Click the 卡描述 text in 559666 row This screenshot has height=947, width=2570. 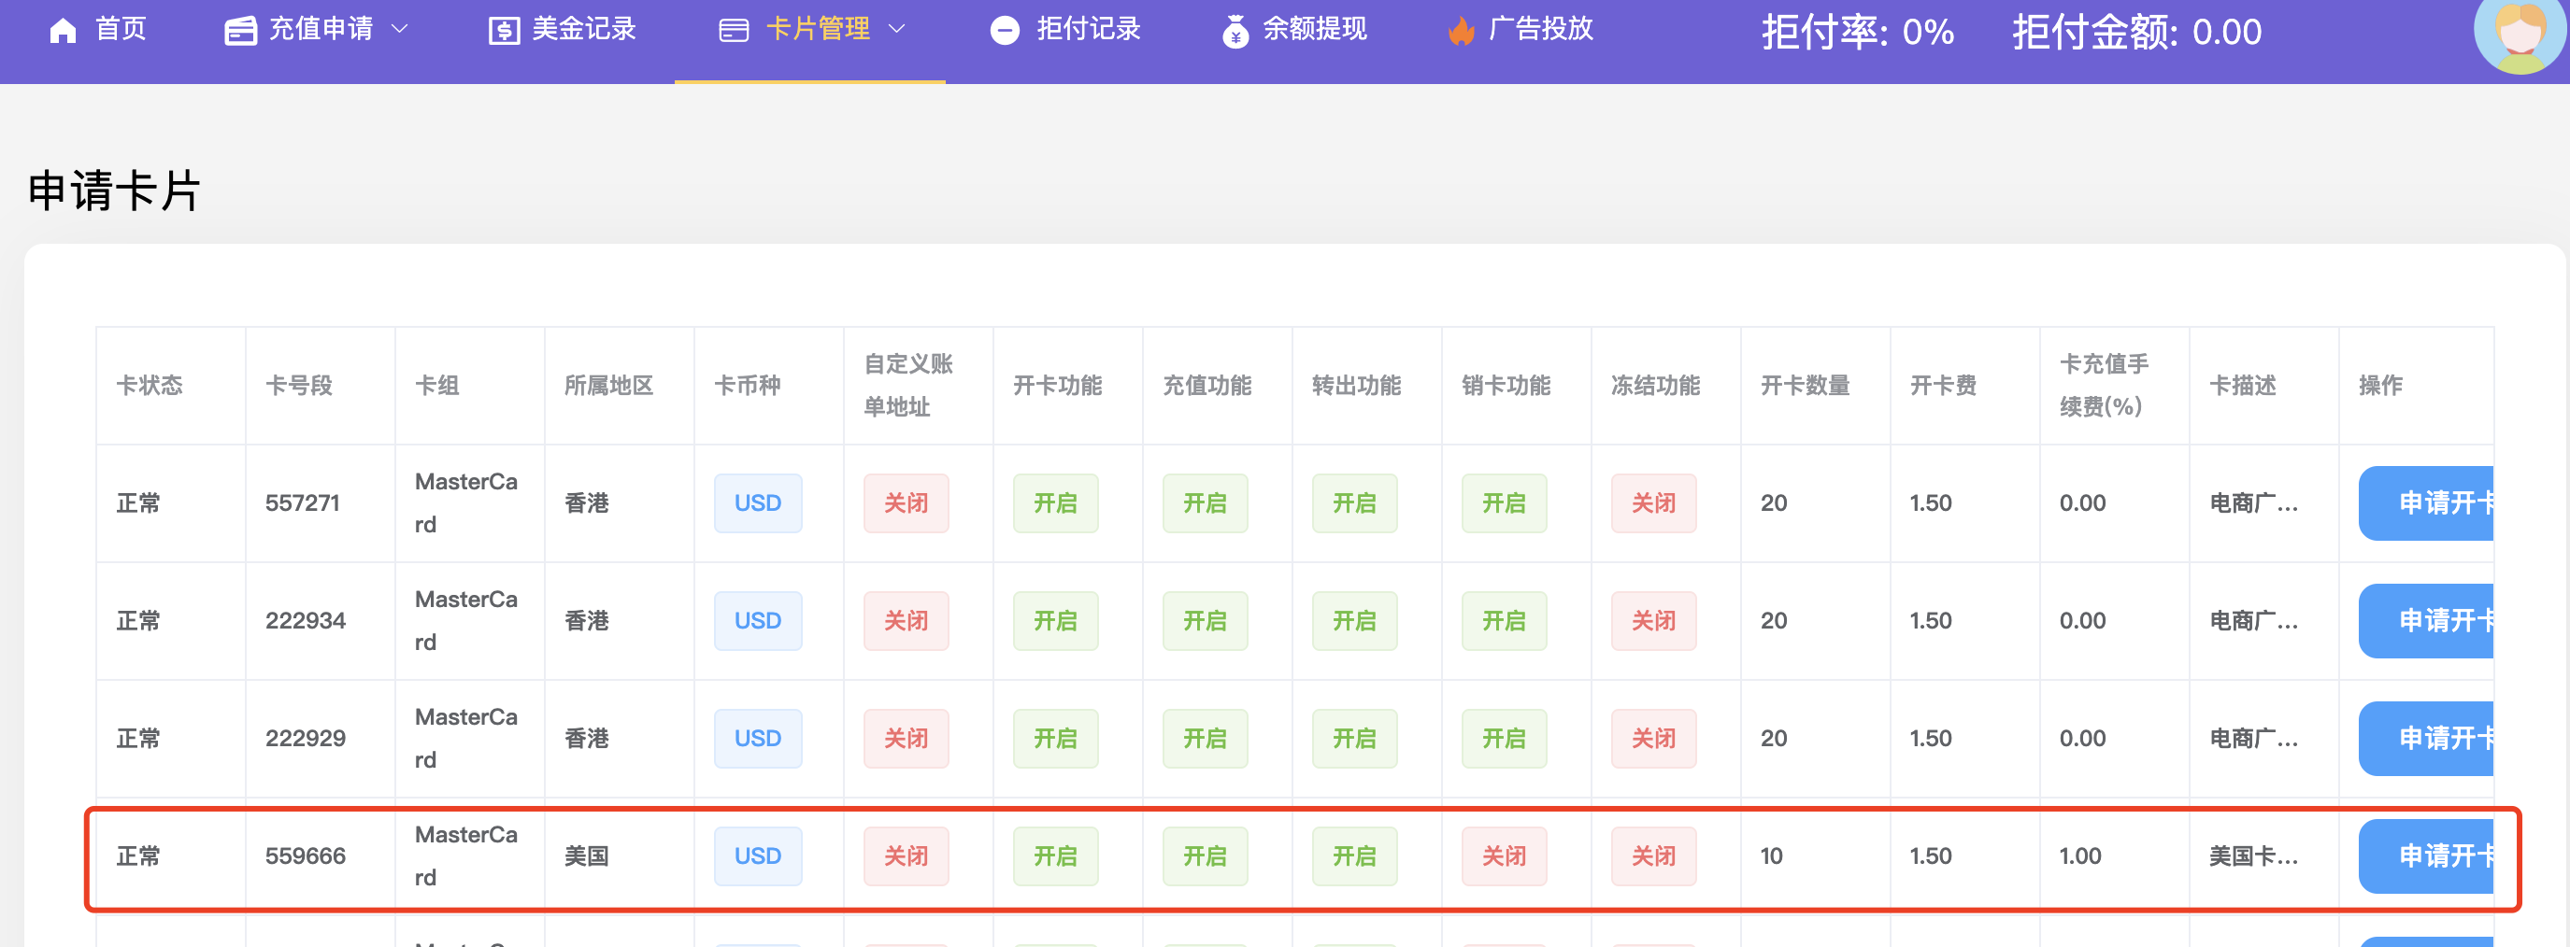(x=2253, y=856)
